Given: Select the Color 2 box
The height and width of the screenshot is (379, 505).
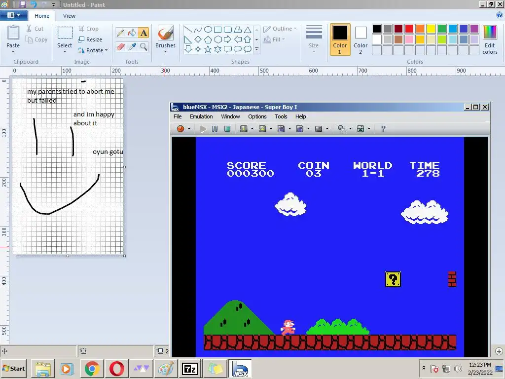Looking at the screenshot, I should pos(361,39).
